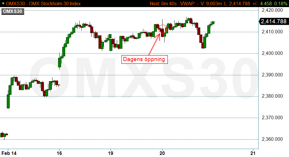Image resolution: width=289 pixels, height=157 pixels.
Task: Click the 2,380.000 price axis label
Action: [272, 96]
